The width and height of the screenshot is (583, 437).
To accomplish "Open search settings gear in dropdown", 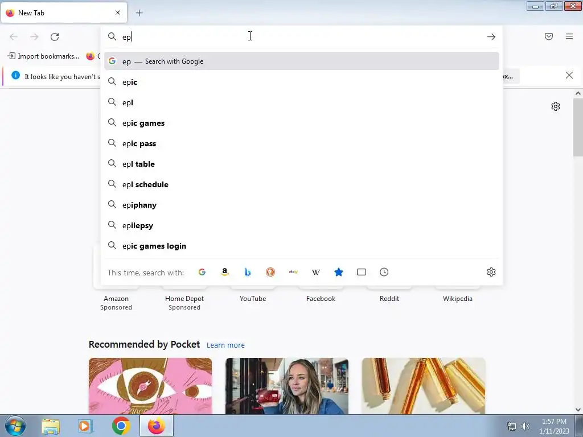I will click(491, 272).
